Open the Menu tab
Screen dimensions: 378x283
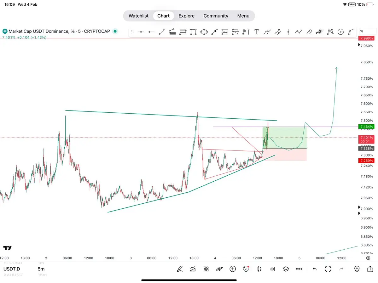[x=243, y=16]
